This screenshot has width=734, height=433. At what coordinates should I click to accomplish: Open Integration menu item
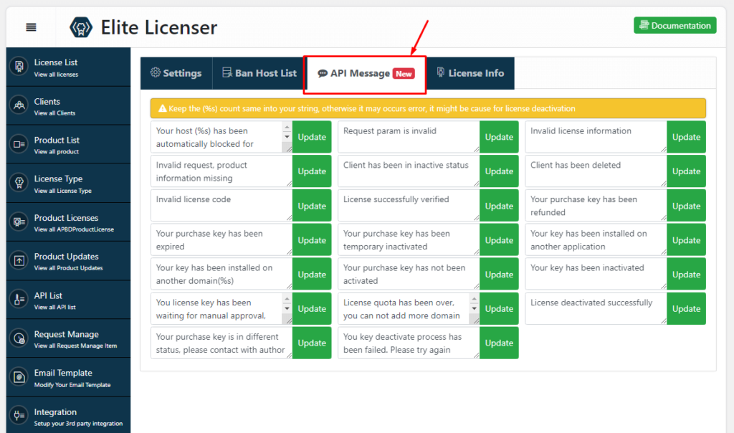[x=68, y=416]
